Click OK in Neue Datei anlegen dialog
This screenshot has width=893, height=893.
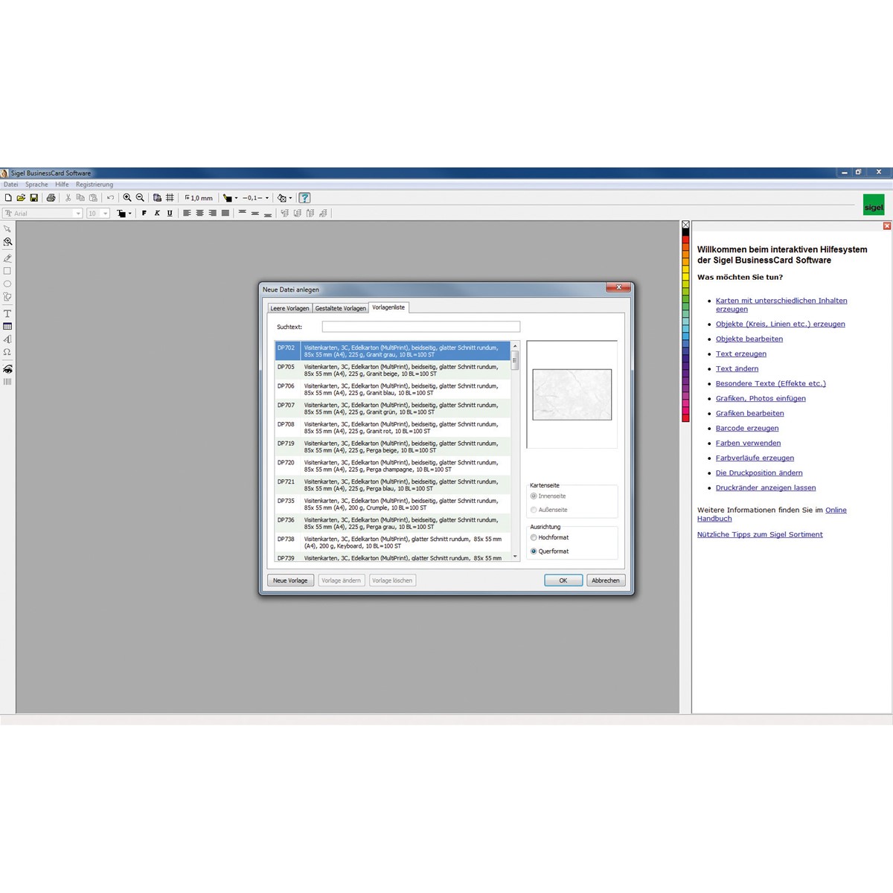(x=563, y=580)
